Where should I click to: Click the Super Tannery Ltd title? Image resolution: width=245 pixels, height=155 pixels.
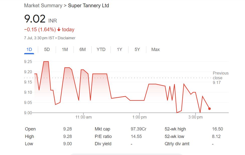[88, 5]
